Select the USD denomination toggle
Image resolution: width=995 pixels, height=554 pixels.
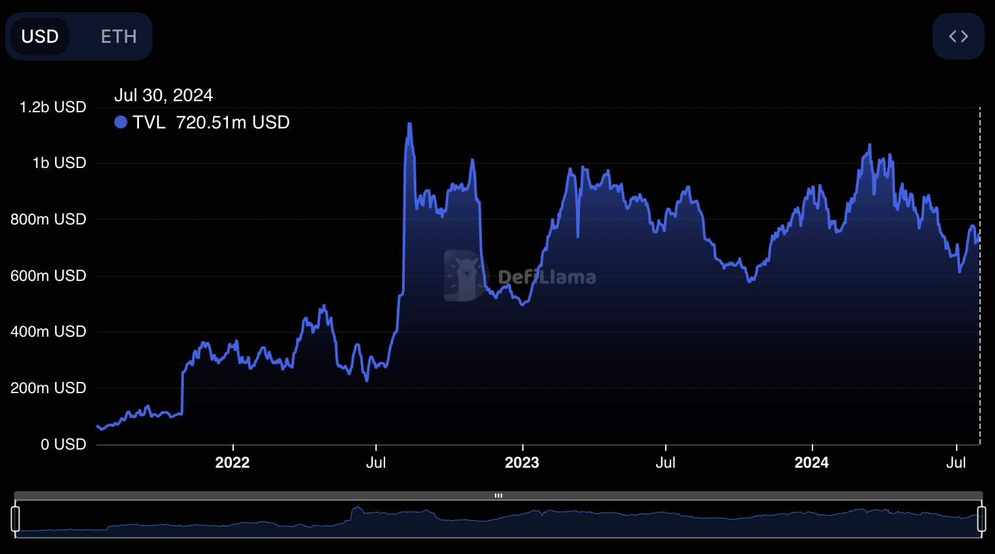point(40,37)
